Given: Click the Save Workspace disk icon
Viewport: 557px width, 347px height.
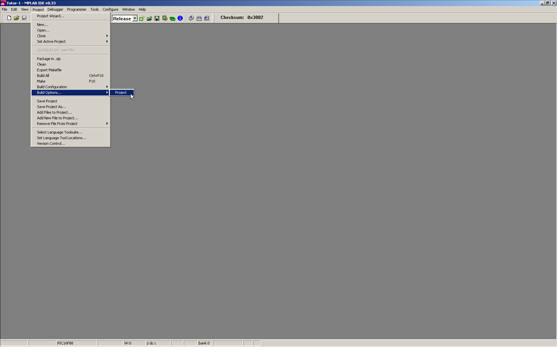Looking at the screenshot, I should point(157,18).
